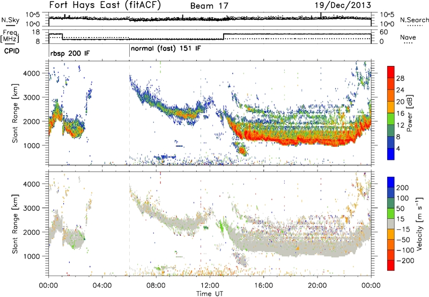Screen dimensions: 429x297
Task: Click the '16:00' time axis tick label
Action: pos(264,286)
